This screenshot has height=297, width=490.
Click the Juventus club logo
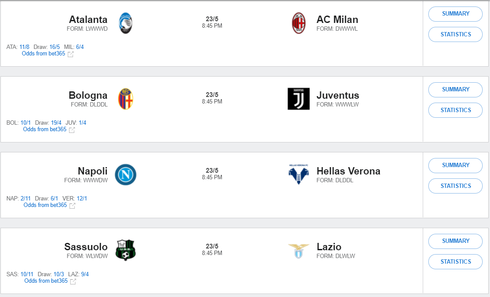299,99
